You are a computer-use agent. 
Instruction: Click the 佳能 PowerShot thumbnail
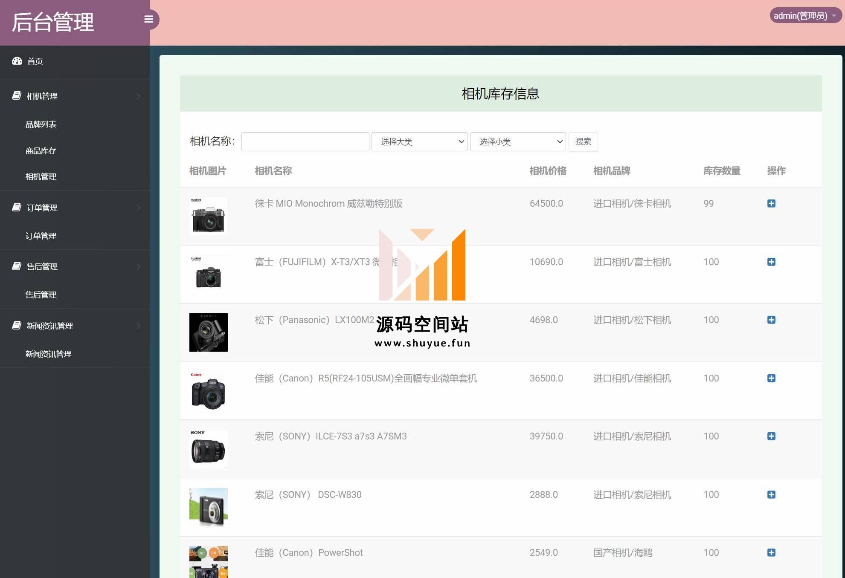(x=209, y=562)
